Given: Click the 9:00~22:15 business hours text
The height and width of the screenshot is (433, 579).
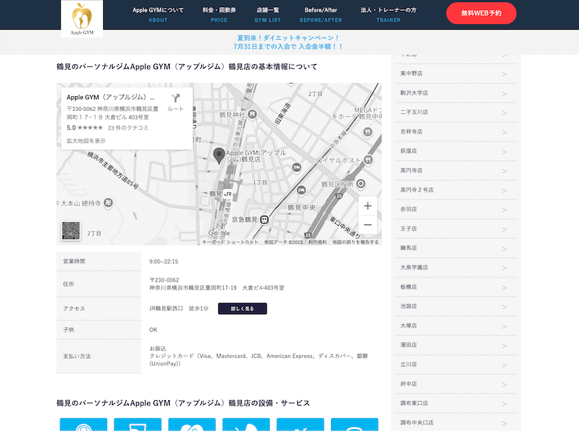Looking at the screenshot, I should point(164,262).
